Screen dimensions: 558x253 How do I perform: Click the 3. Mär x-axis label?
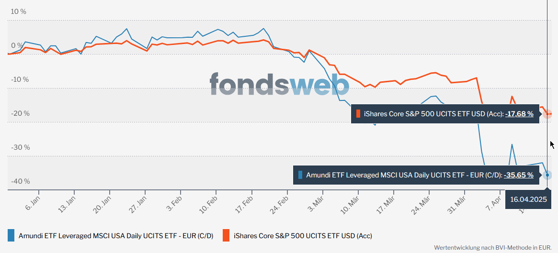317,202
